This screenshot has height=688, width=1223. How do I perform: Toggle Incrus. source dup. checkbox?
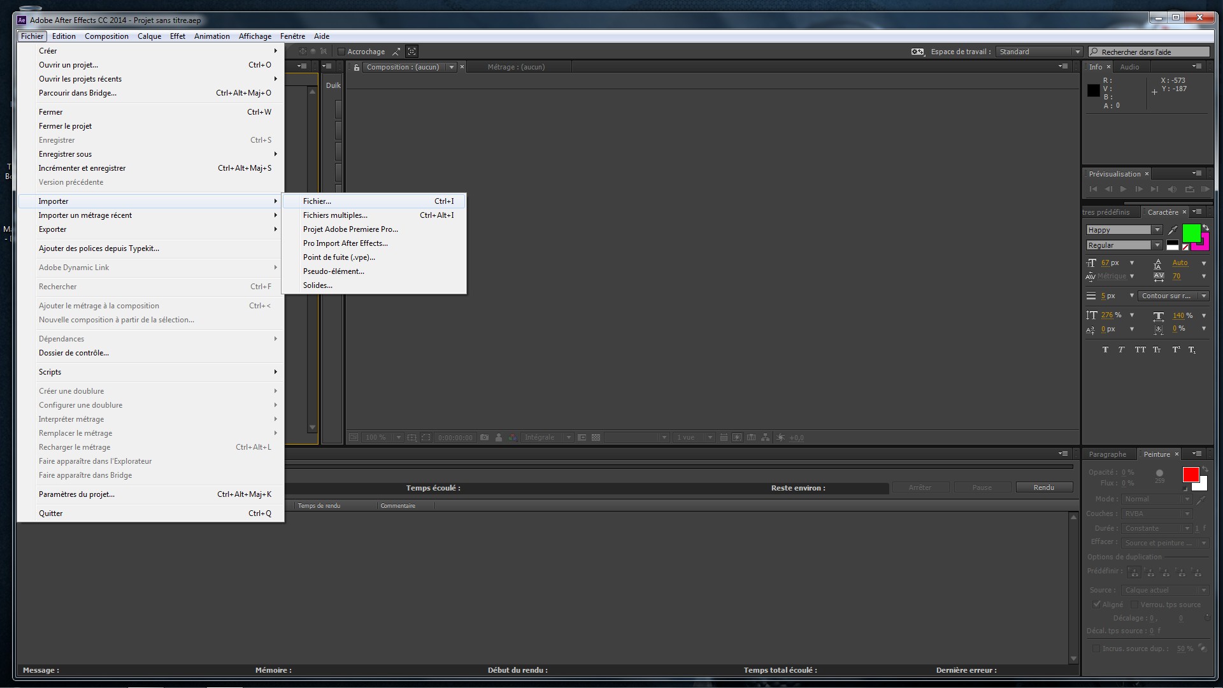(x=1096, y=649)
